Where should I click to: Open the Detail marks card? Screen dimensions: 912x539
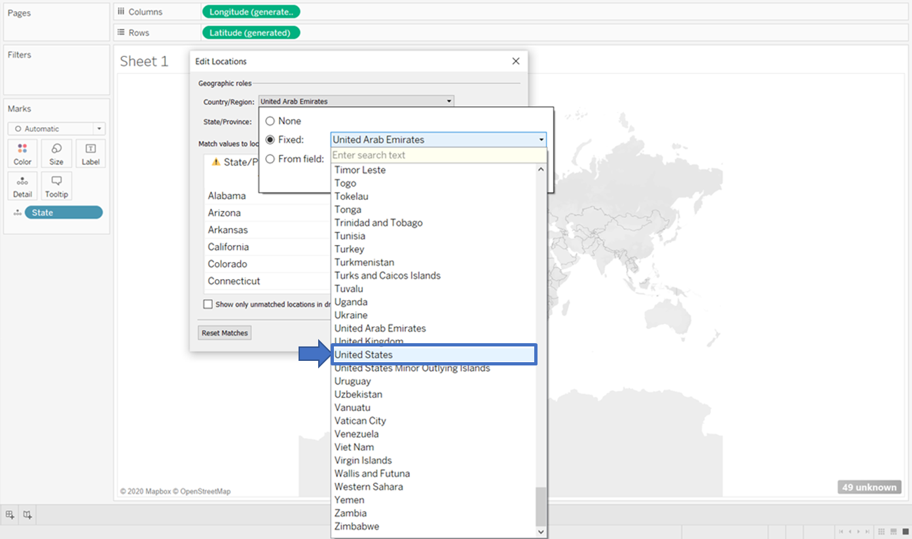[22, 186]
